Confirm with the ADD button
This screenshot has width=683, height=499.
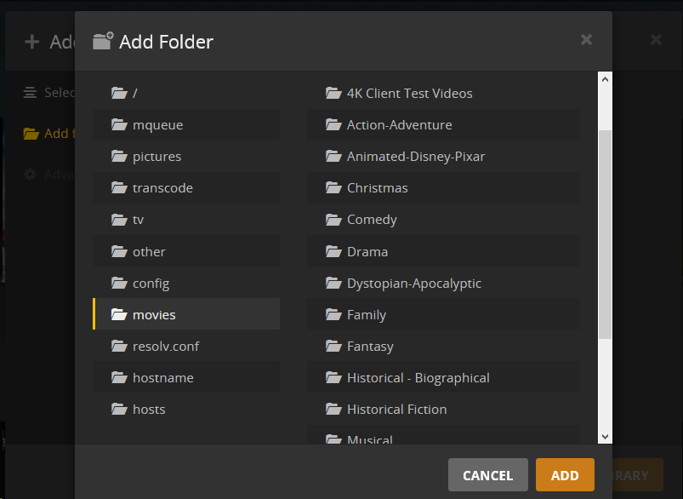pos(565,474)
